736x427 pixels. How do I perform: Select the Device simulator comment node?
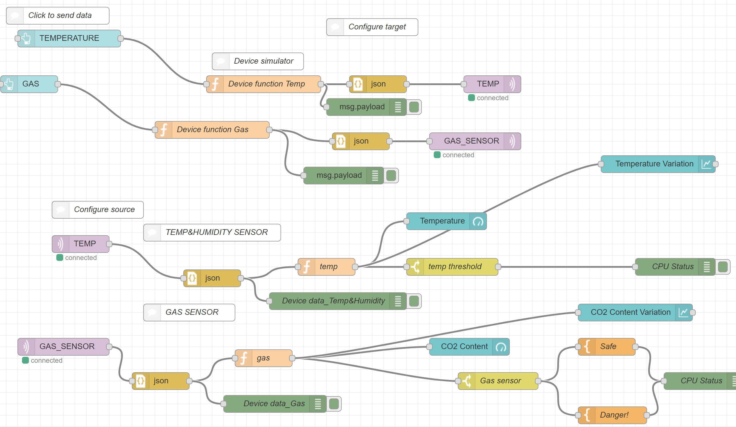tap(263, 61)
